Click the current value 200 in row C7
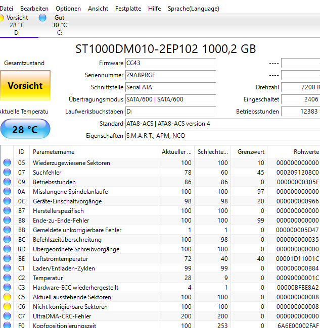 [186, 316]
